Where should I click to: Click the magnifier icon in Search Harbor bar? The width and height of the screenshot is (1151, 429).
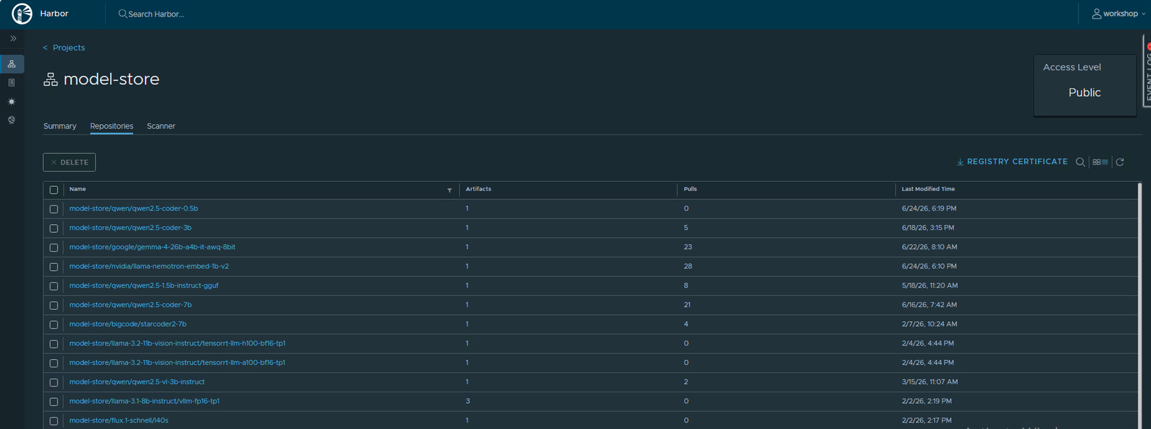[x=123, y=14]
